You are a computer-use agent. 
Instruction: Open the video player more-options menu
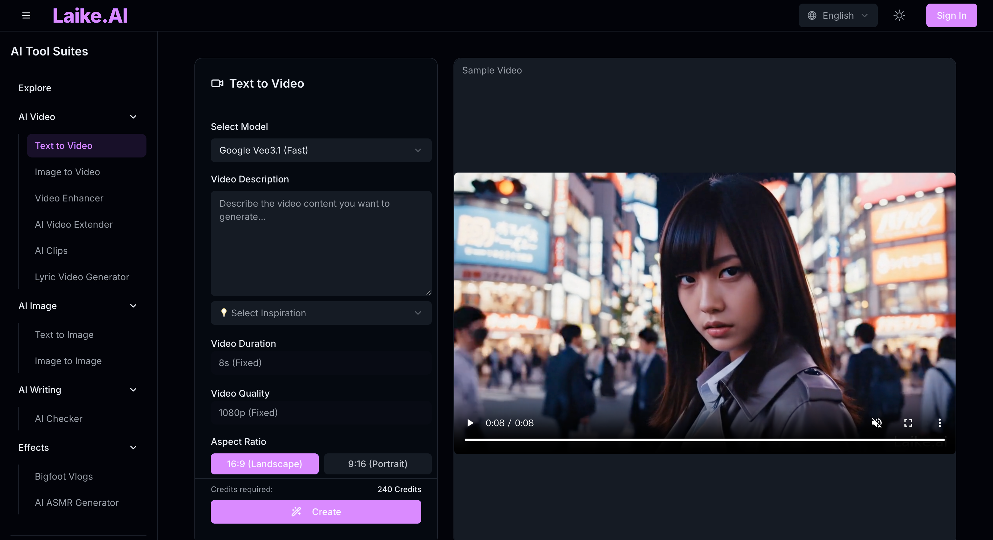[x=940, y=423]
